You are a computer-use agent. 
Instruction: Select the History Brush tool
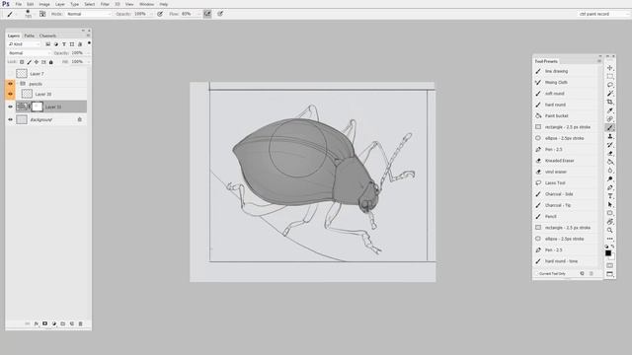coord(610,145)
